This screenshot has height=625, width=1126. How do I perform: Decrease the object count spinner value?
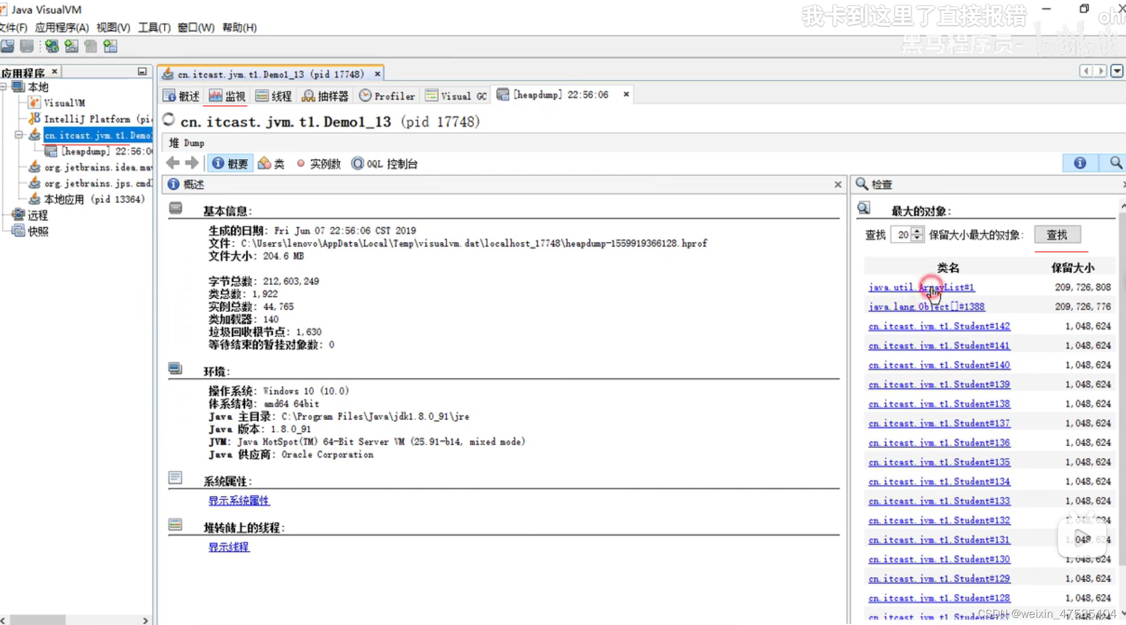(917, 238)
